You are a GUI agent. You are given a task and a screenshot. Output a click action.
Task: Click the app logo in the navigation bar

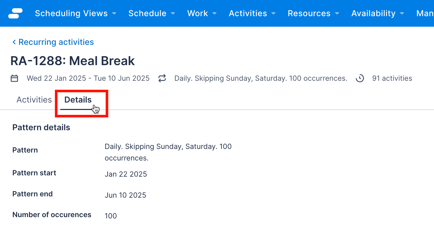click(15, 13)
